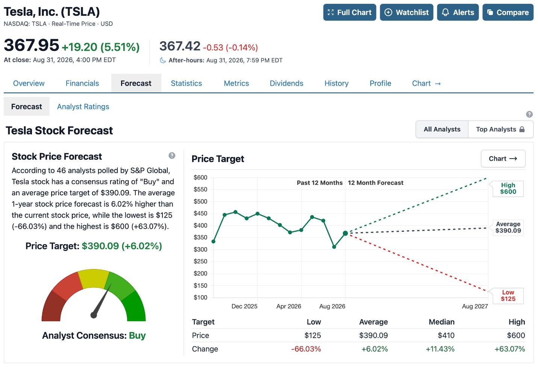538x367 pixels.
Task: Click the $390.09 average price cell
Action: click(x=373, y=335)
